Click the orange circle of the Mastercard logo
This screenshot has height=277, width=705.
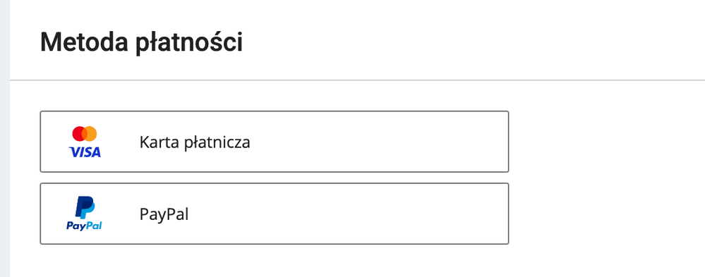tap(90, 134)
